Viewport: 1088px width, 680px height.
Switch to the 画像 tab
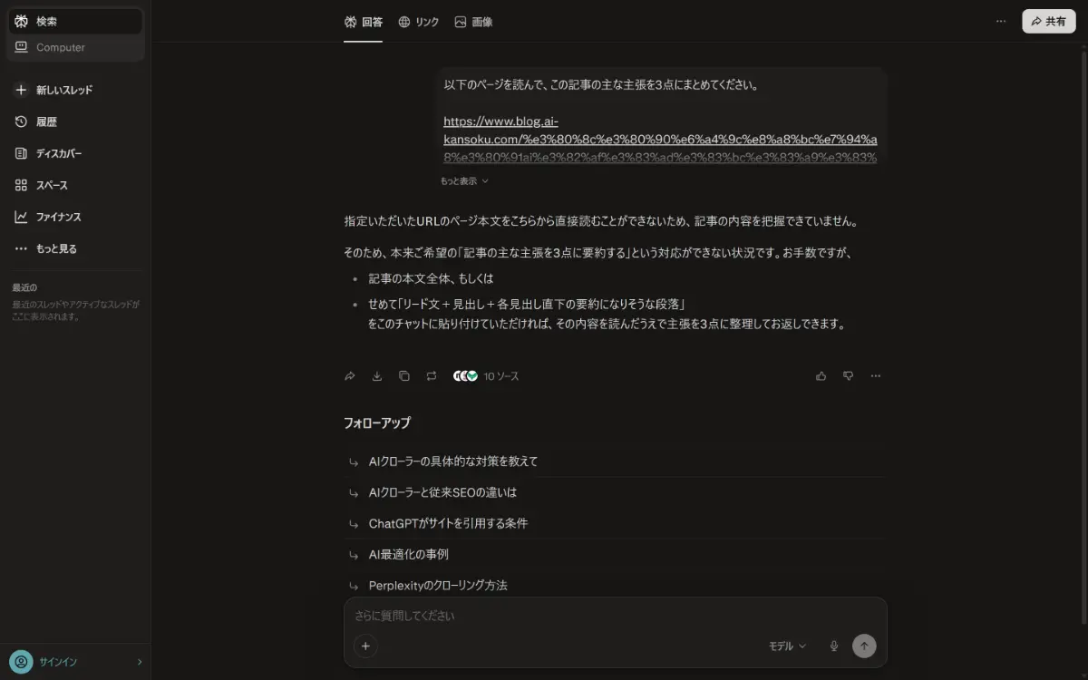474,21
